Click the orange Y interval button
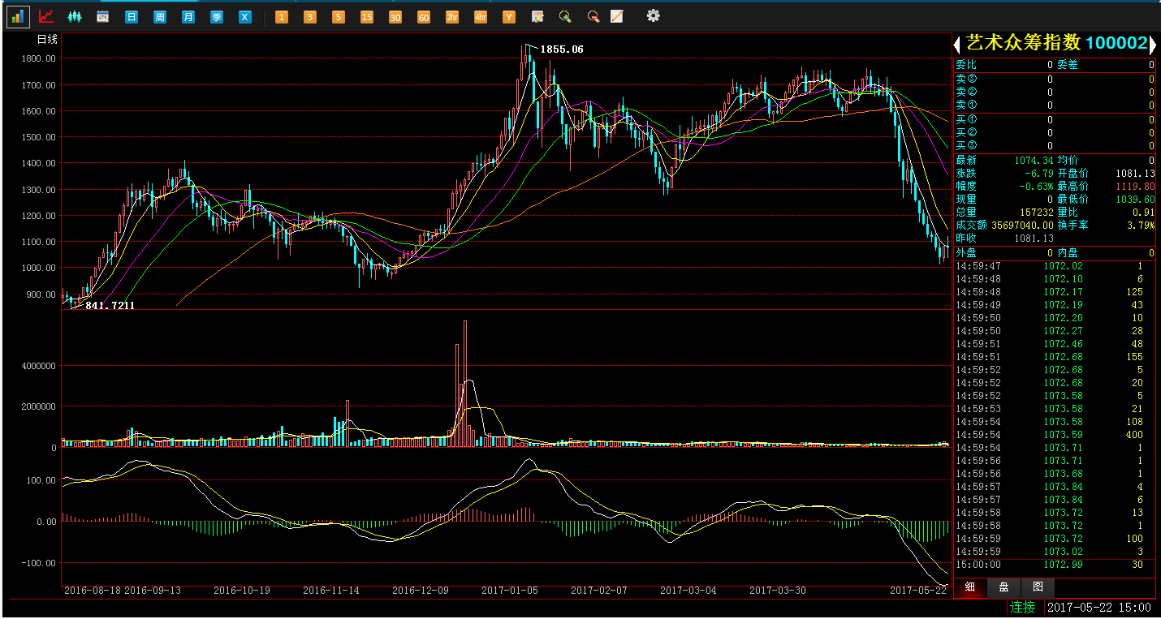Viewport: 1161px width, 619px height. 509,17
